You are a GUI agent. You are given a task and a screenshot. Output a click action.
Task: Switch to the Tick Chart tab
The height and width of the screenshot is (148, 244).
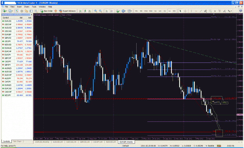coord(17,141)
